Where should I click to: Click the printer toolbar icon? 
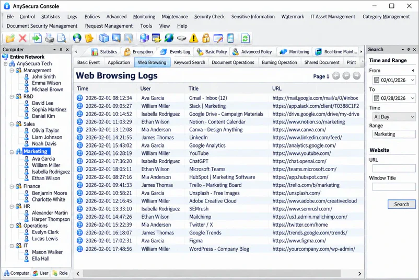click(50, 38)
